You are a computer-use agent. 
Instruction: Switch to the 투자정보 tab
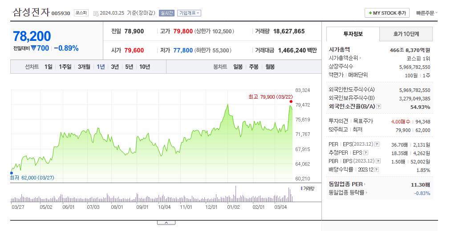(x=353, y=34)
